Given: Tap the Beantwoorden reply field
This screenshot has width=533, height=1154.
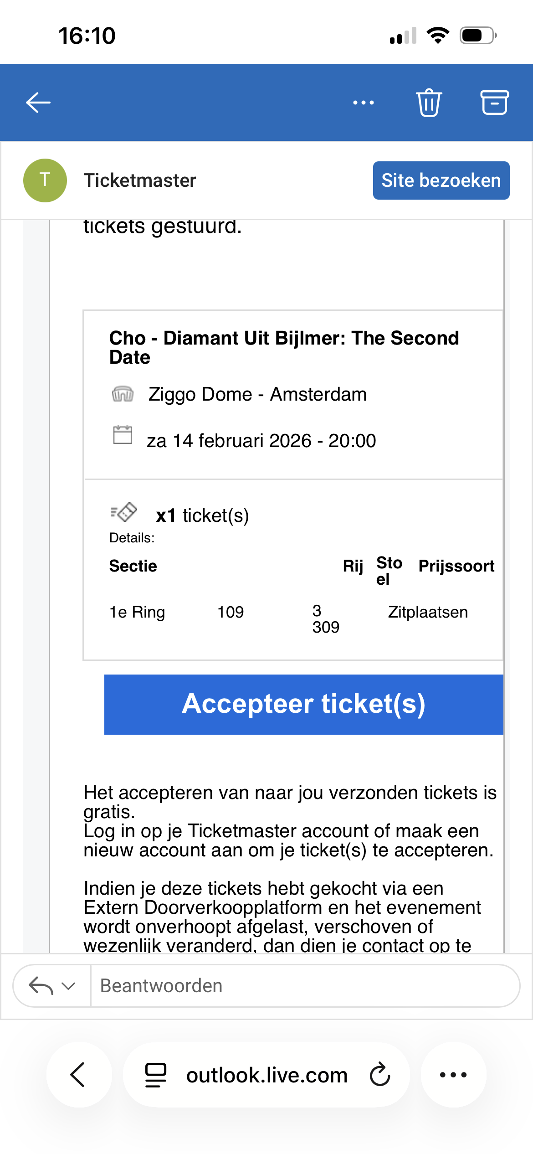Looking at the screenshot, I should tap(301, 986).
